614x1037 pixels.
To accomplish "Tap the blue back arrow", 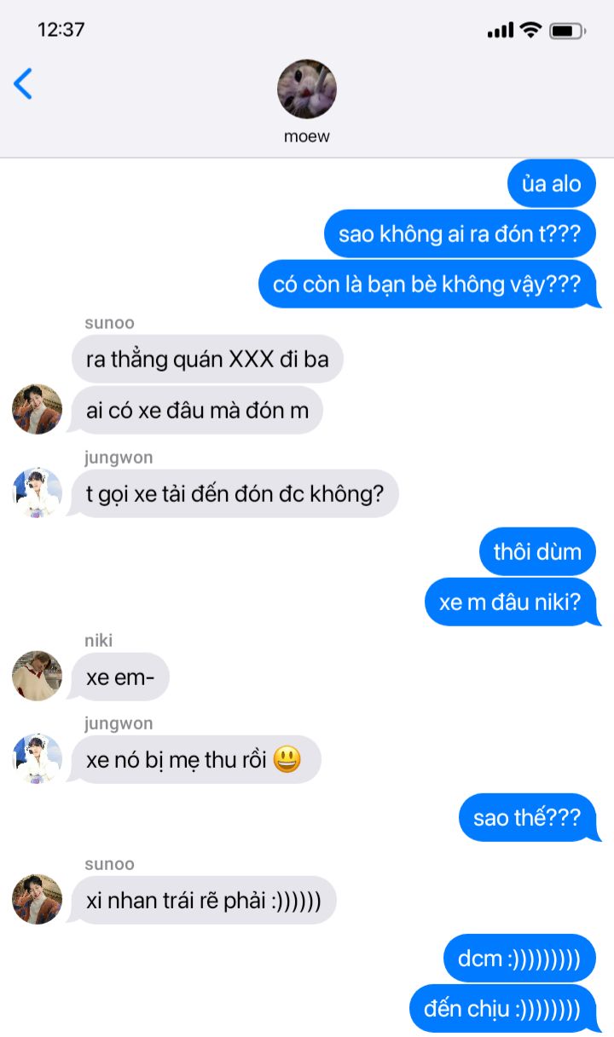I will [23, 84].
